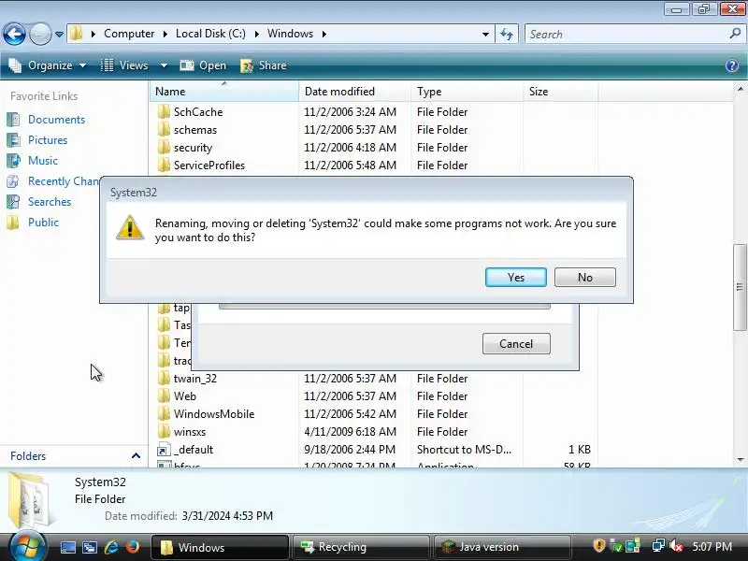Viewport: 748px width, 561px height.
Task: Click the Computer breadcrumb
Action: coord(129,34)
